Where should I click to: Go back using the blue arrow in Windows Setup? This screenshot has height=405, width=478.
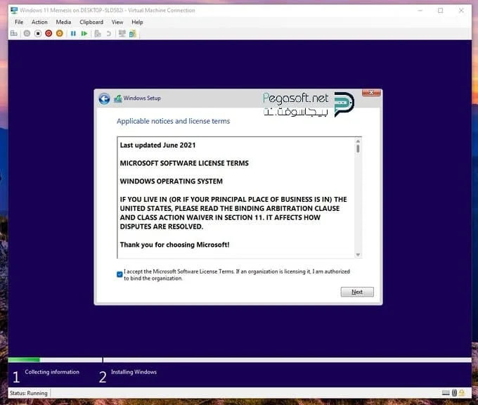104,99
